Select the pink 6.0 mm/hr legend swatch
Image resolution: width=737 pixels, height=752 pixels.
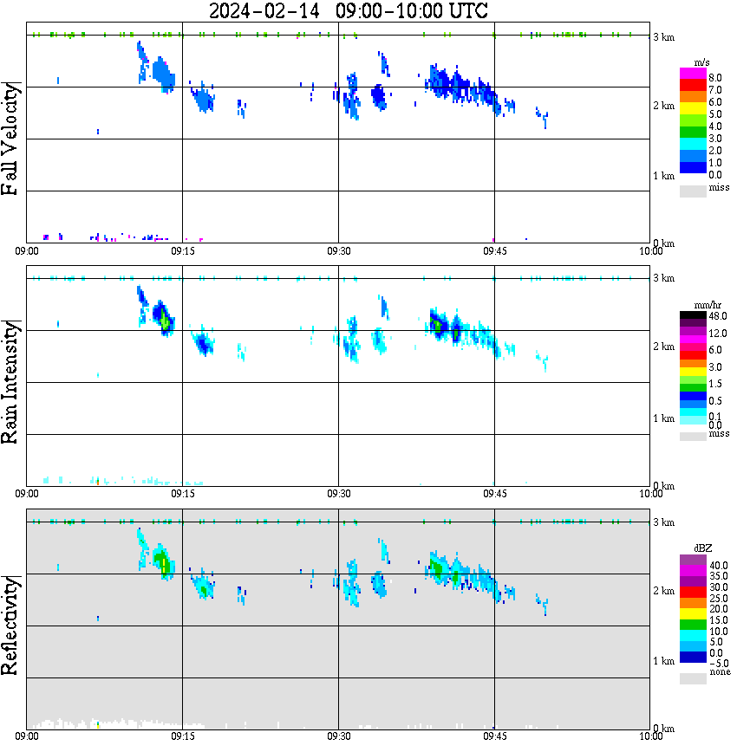pos(693,348)
